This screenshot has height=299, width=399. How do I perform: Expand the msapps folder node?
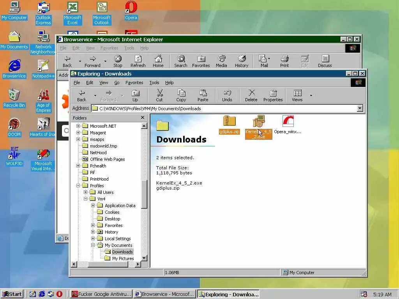point(78,139)
